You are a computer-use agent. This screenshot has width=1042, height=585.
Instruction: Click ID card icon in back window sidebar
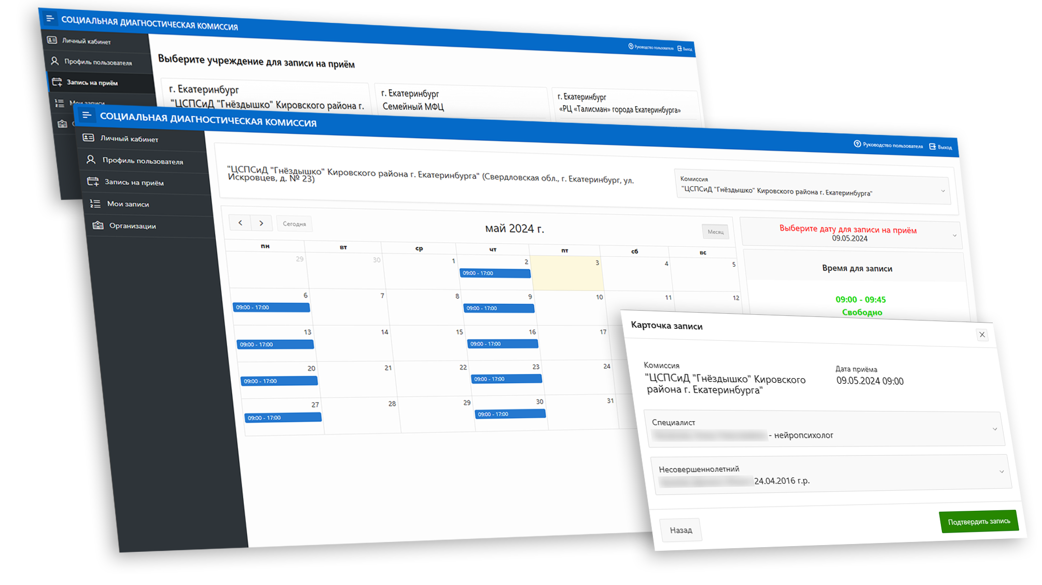coord(52,40)
